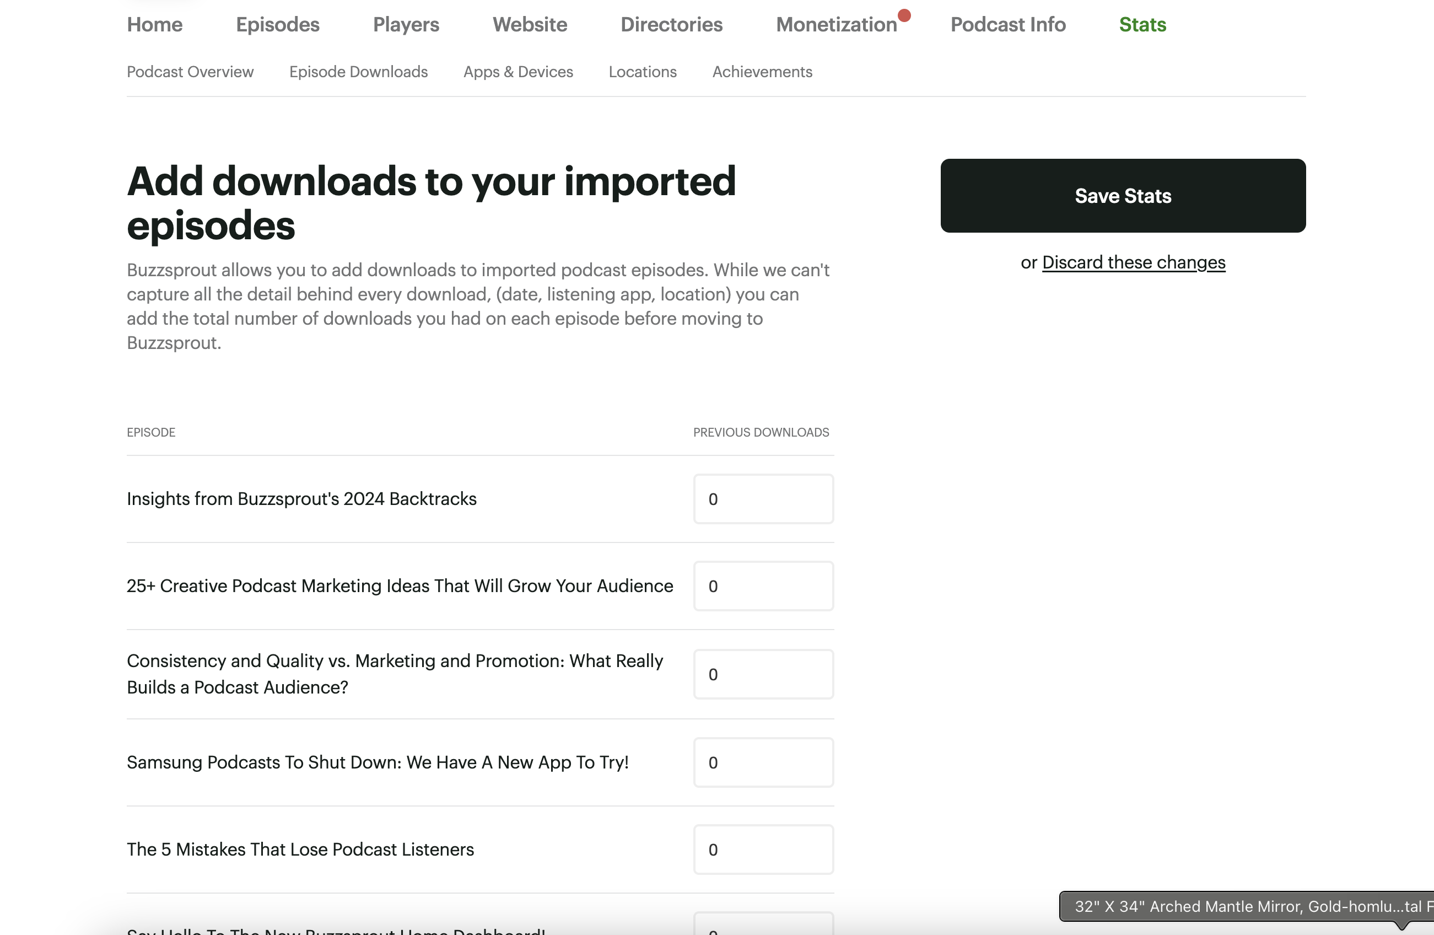Open the Directories tab
Screen dimensions: 1434x935
click(671, 24)
